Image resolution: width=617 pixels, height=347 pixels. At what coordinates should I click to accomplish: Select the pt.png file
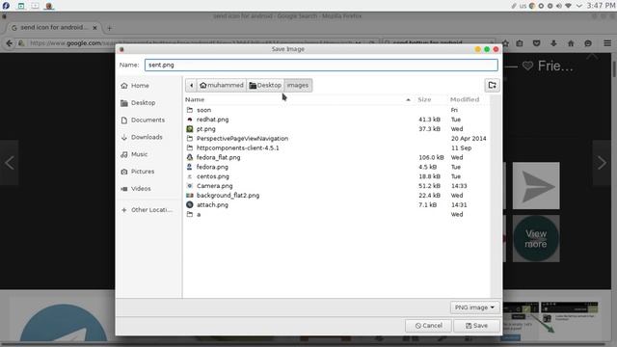click(x=337, y=128)
